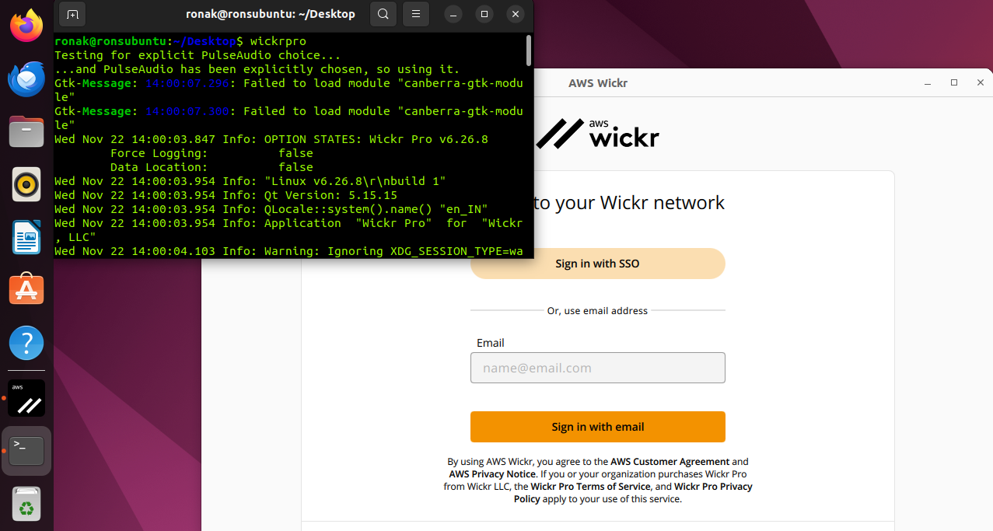Open the Trash from the dock
Viewport: 993px width, 531px height.
coord(26,504)
